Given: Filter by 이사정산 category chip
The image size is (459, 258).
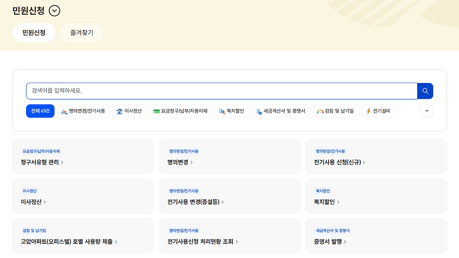Looking at the screenshot, I should tap(129, 111).
